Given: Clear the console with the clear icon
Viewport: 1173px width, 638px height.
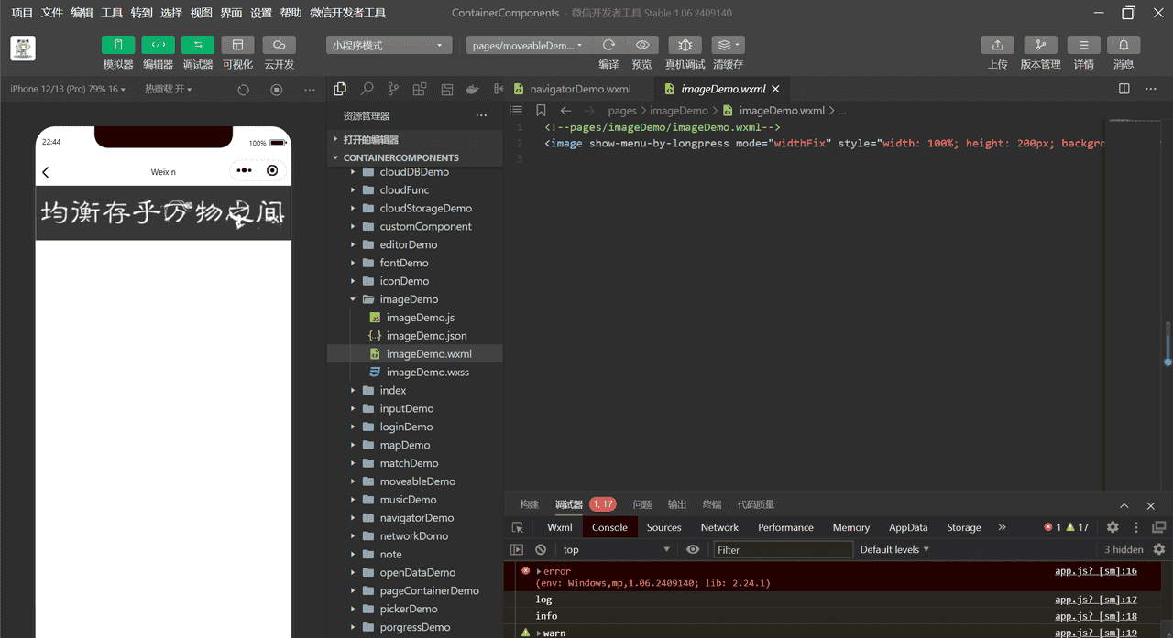Looking at the screenshot, I should [541, 549].
